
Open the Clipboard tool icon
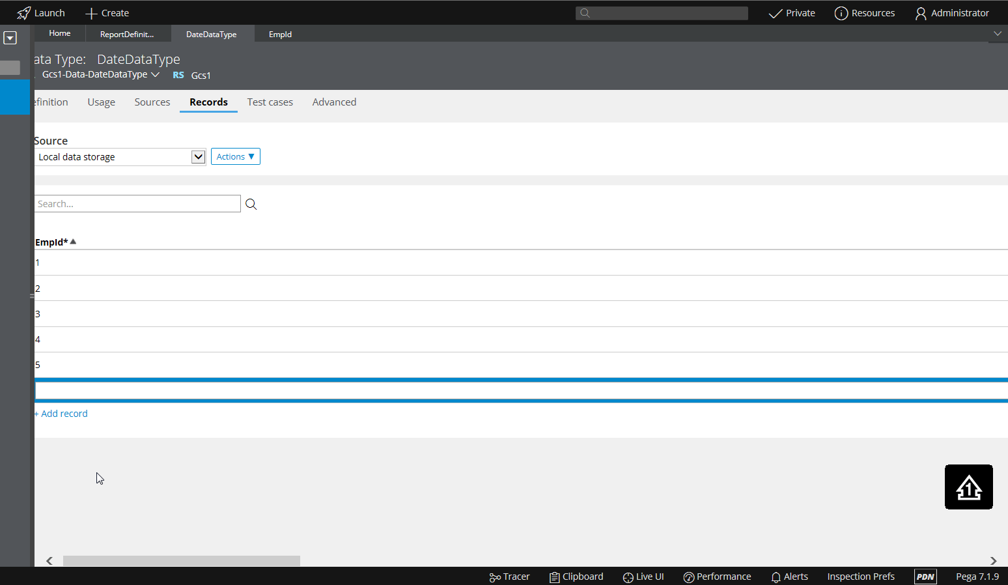point(555,577)
